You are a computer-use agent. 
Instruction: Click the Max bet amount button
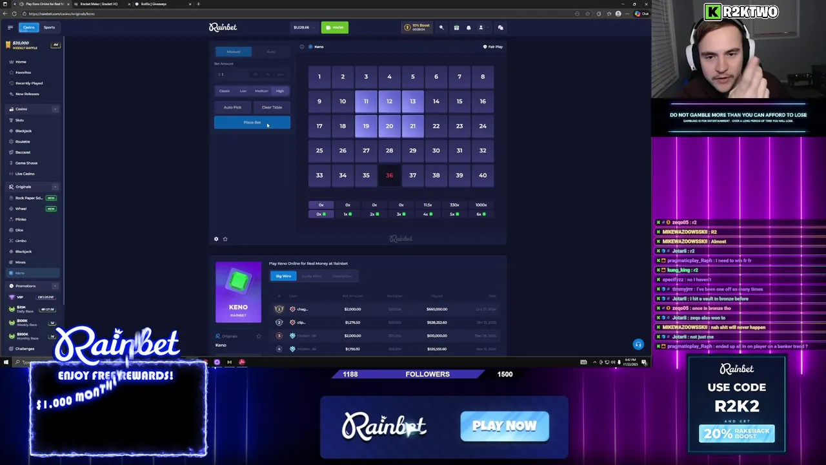281,74
